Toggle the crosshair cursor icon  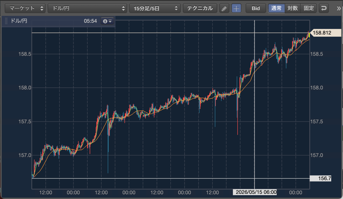pos(236,8)
